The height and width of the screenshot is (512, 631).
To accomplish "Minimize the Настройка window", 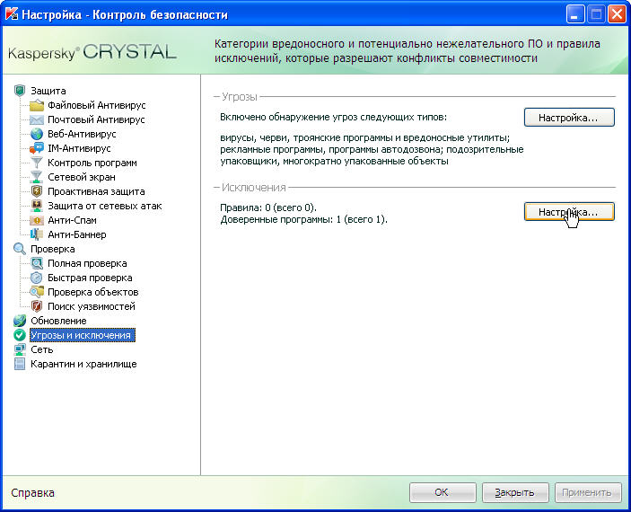I will (575, 14).
